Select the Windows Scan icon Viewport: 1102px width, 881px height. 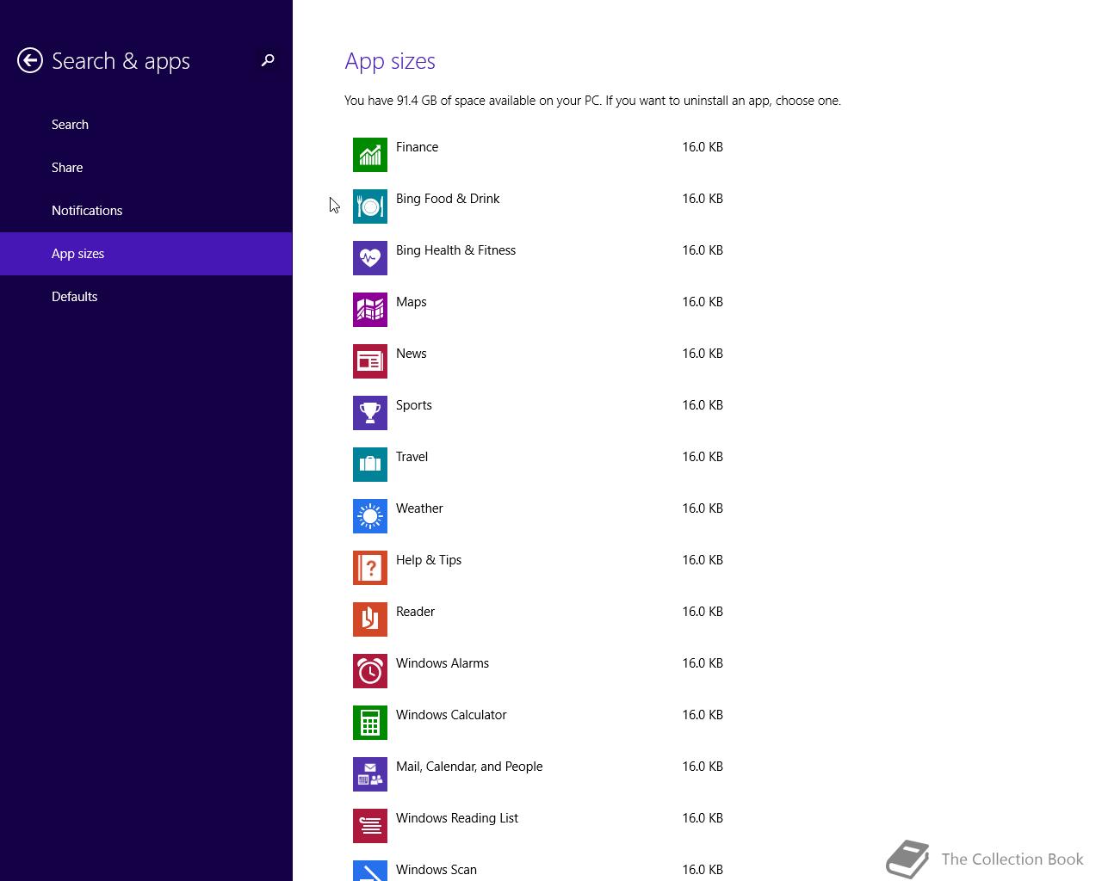370,871
